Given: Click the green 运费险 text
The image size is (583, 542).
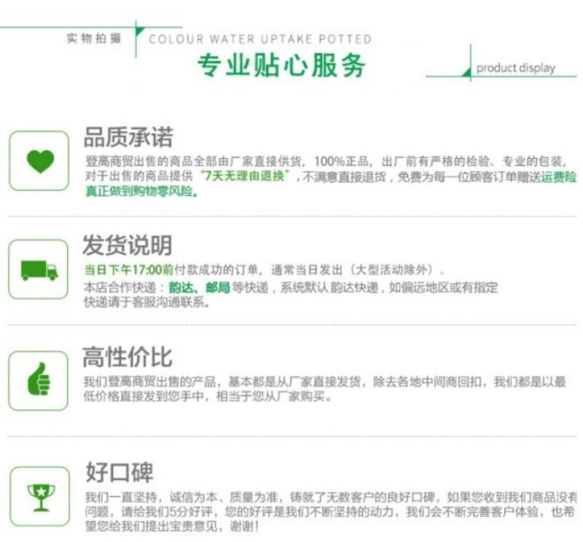Looking at the screenshot, I should (x=558, y=177).
